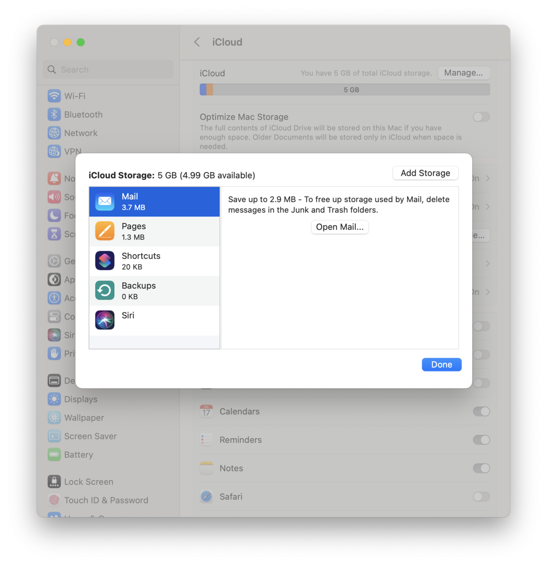Click the Done button
The height and width of the screenshot is (566, 547).
click(x=441, y=364)
